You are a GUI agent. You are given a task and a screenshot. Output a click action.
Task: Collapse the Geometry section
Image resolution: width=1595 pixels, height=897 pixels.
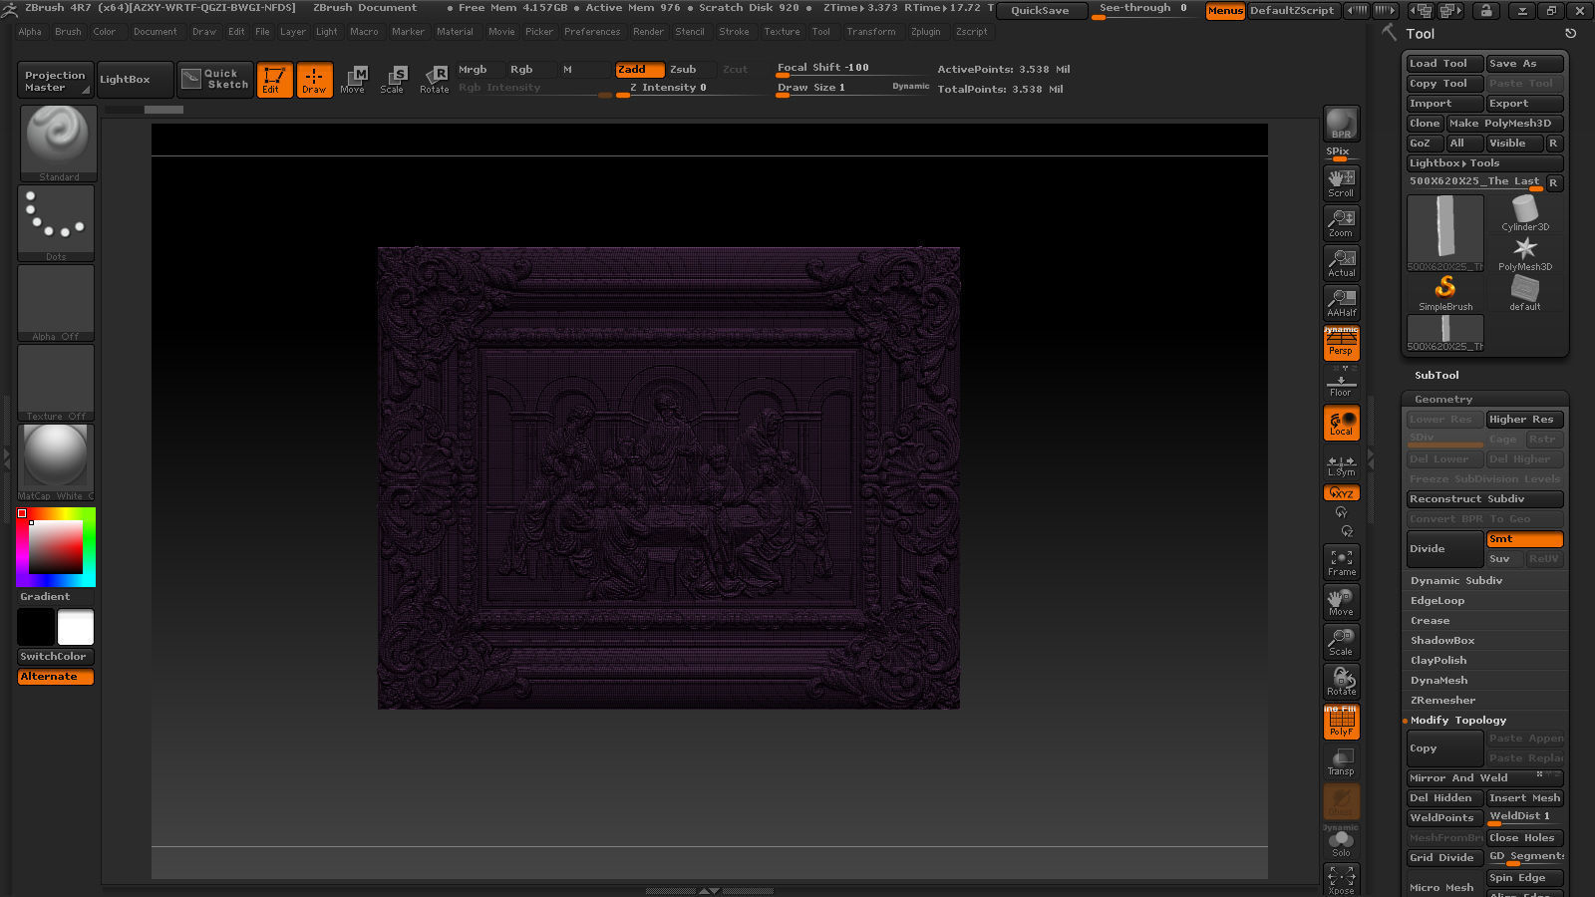coord(1443,400)
